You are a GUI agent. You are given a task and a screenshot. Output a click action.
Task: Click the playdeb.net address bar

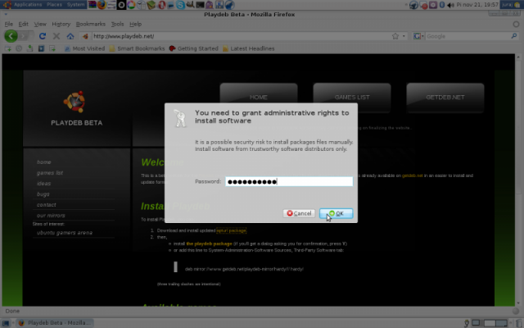coord(241,36)
